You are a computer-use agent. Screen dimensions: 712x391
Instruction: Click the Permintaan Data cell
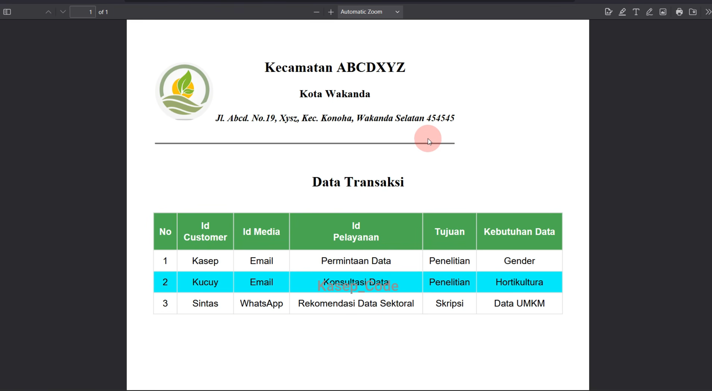click(356, 261)
